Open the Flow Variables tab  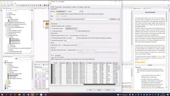tap(80, 7)
